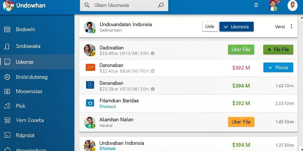This screenshot has height=151, width=303.
Task: Open the Fllamdkan Baridaa entry
Action: click(x=119, y=101)
